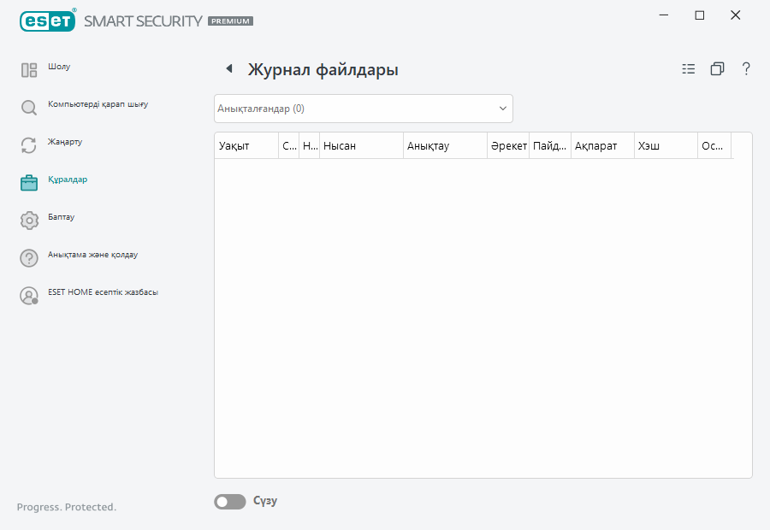Image resolution: width=770 pixels, height=530 pixels.
Task: Open the ESET HOME account icon
Action: [x=28, y=295]
